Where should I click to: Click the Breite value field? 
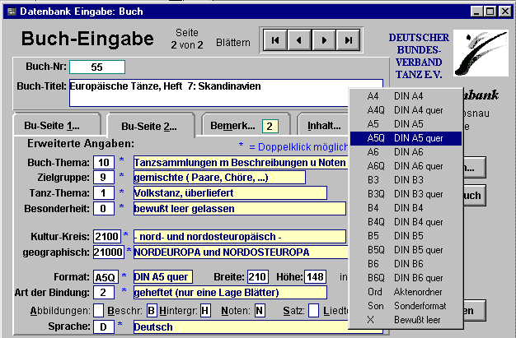[x=258, y=276]
